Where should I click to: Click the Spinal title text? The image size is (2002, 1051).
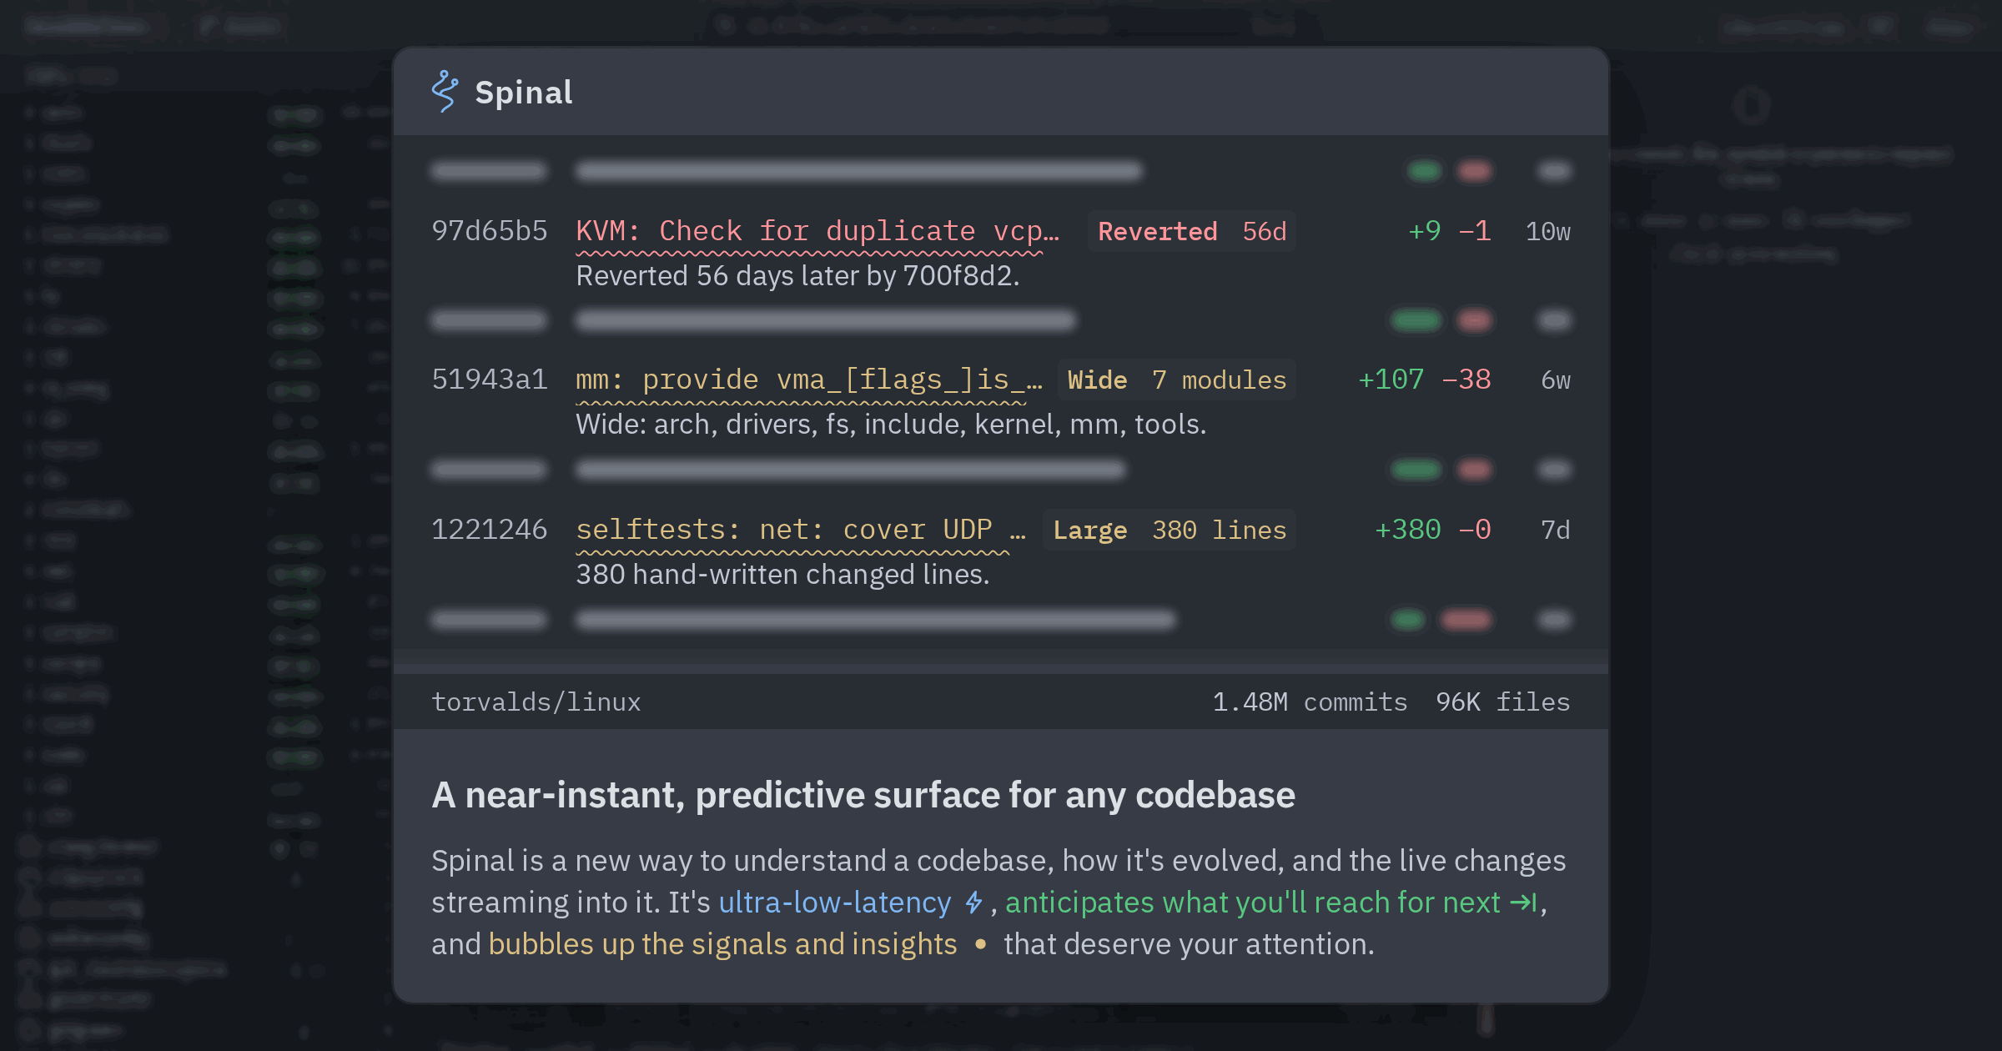point(524,93)
